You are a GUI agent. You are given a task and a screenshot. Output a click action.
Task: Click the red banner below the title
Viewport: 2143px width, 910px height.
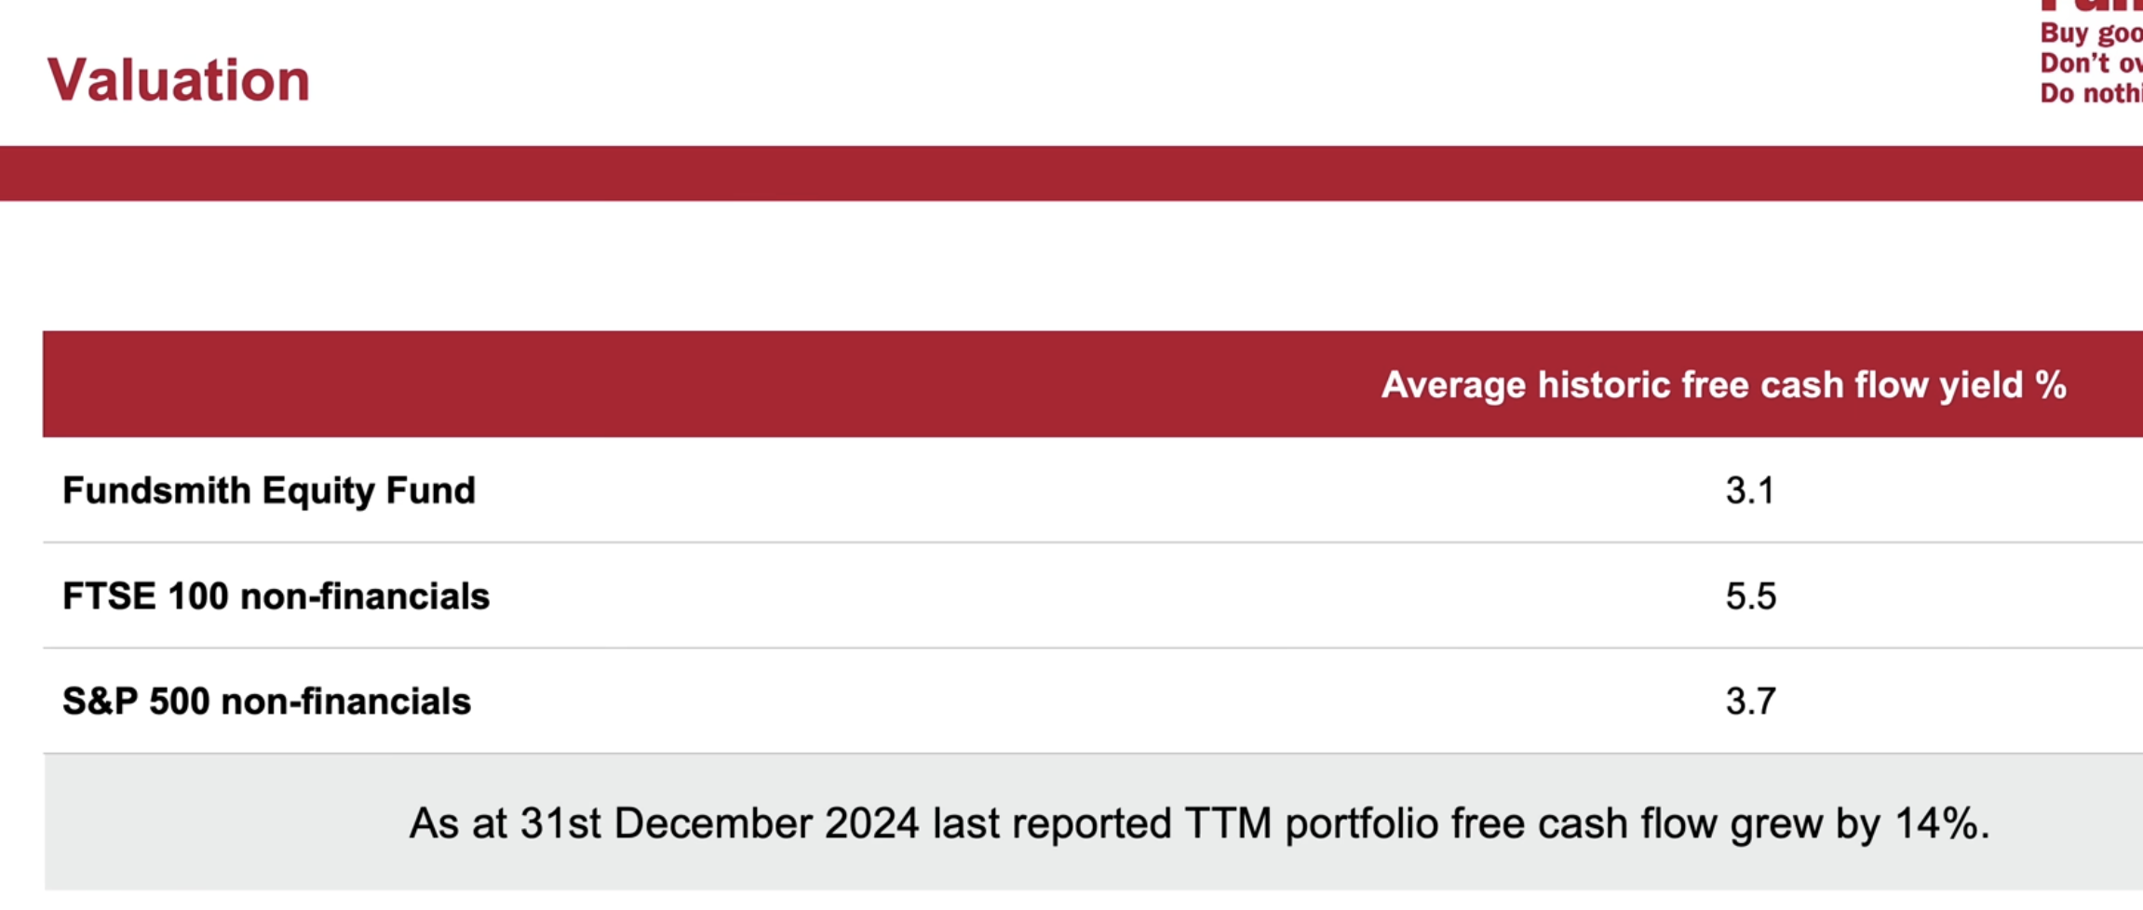(x=1071, y=173)
